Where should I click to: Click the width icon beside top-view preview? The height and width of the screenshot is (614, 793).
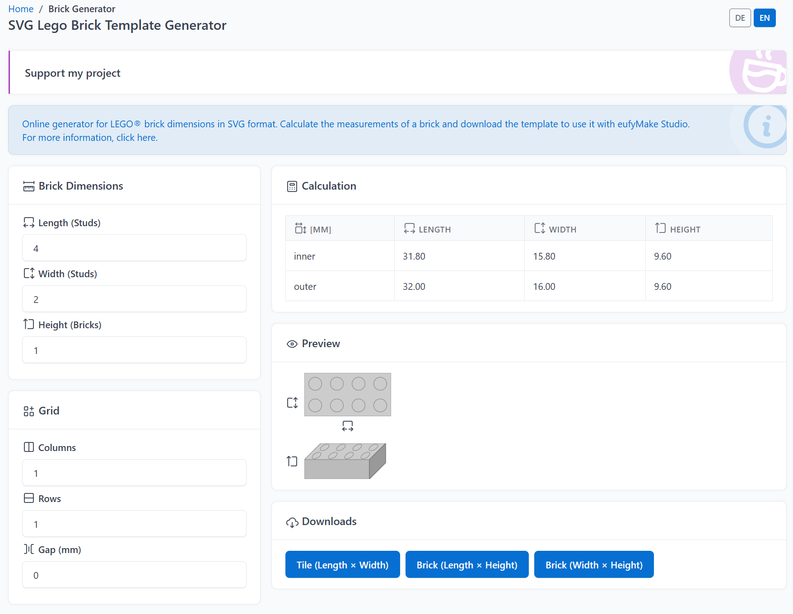pos(293,402)
